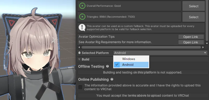Click the 'Offline Testing' heading
The width and height of the screenshot is (209, 100).
click(91, 66)
